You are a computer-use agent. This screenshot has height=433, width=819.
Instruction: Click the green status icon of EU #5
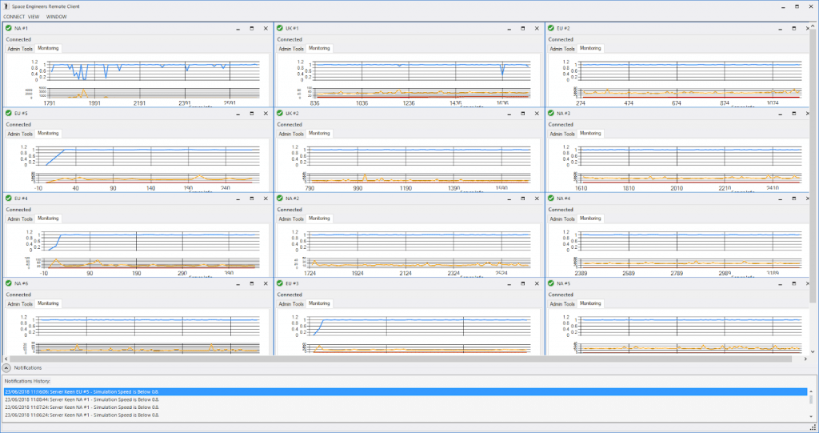[x=8, y=113]
